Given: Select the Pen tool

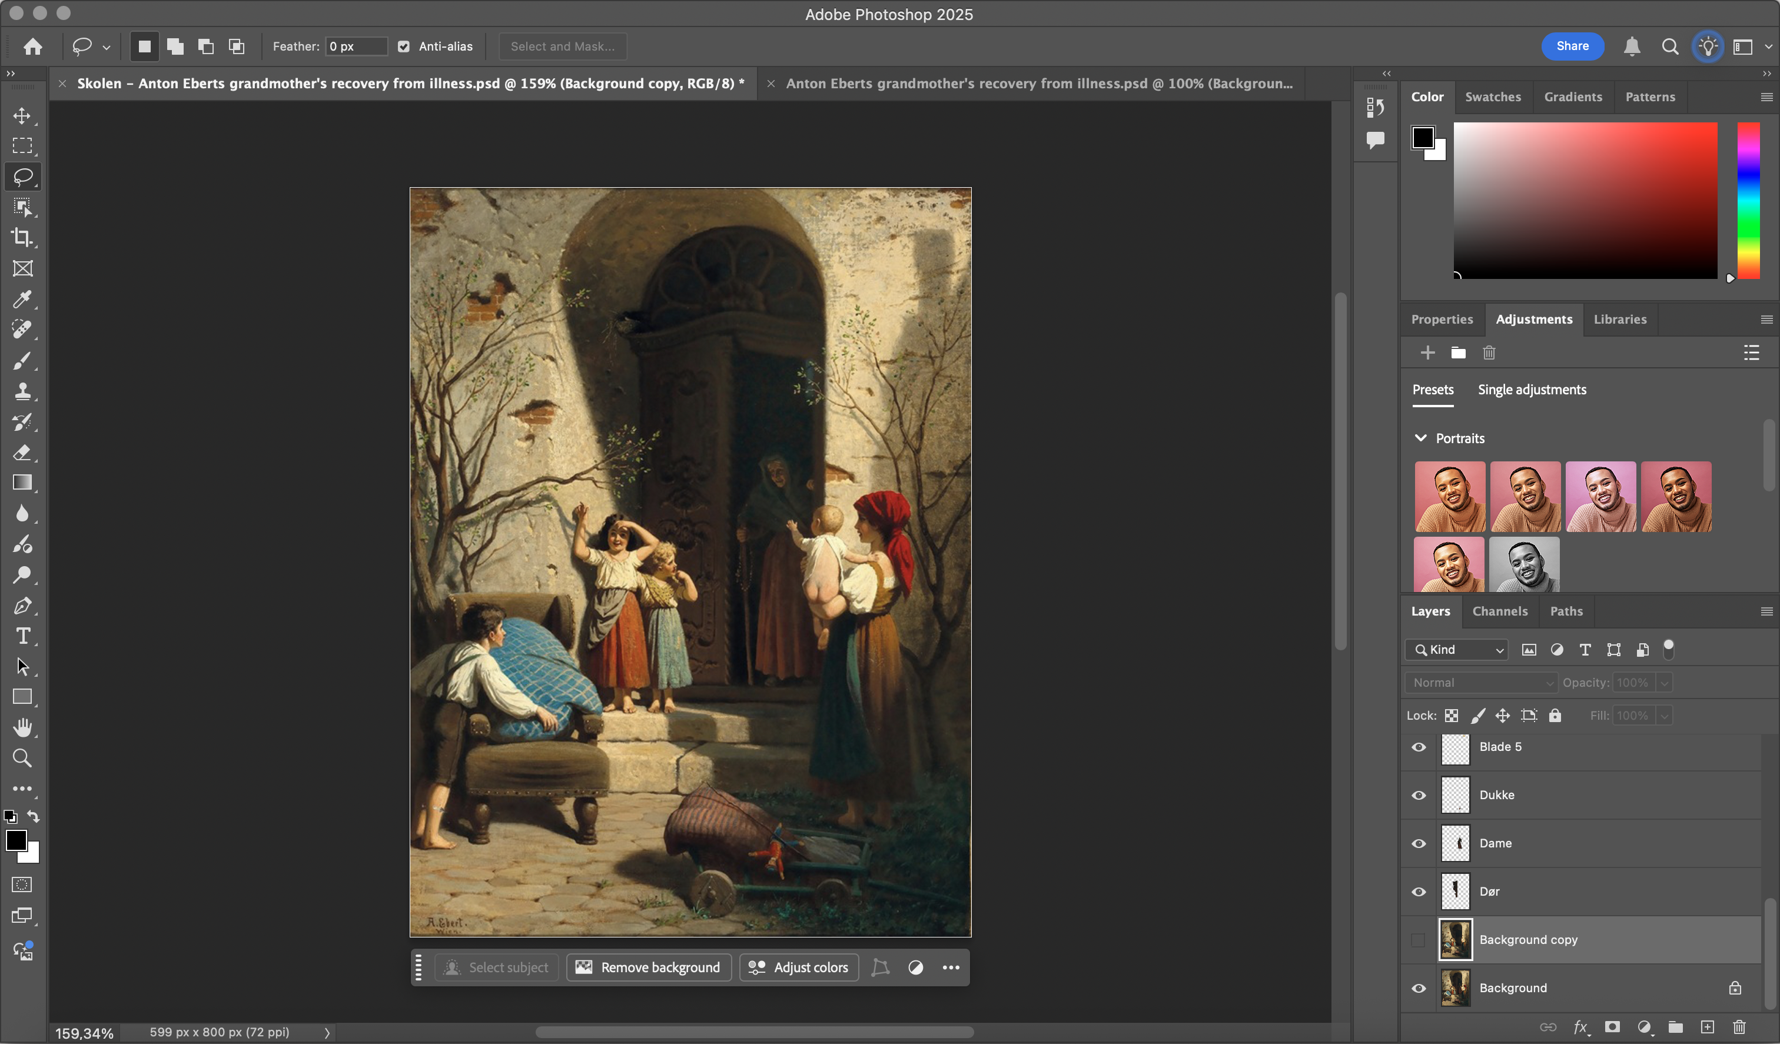Looking at the screenshot, I should tap(22, 606).
